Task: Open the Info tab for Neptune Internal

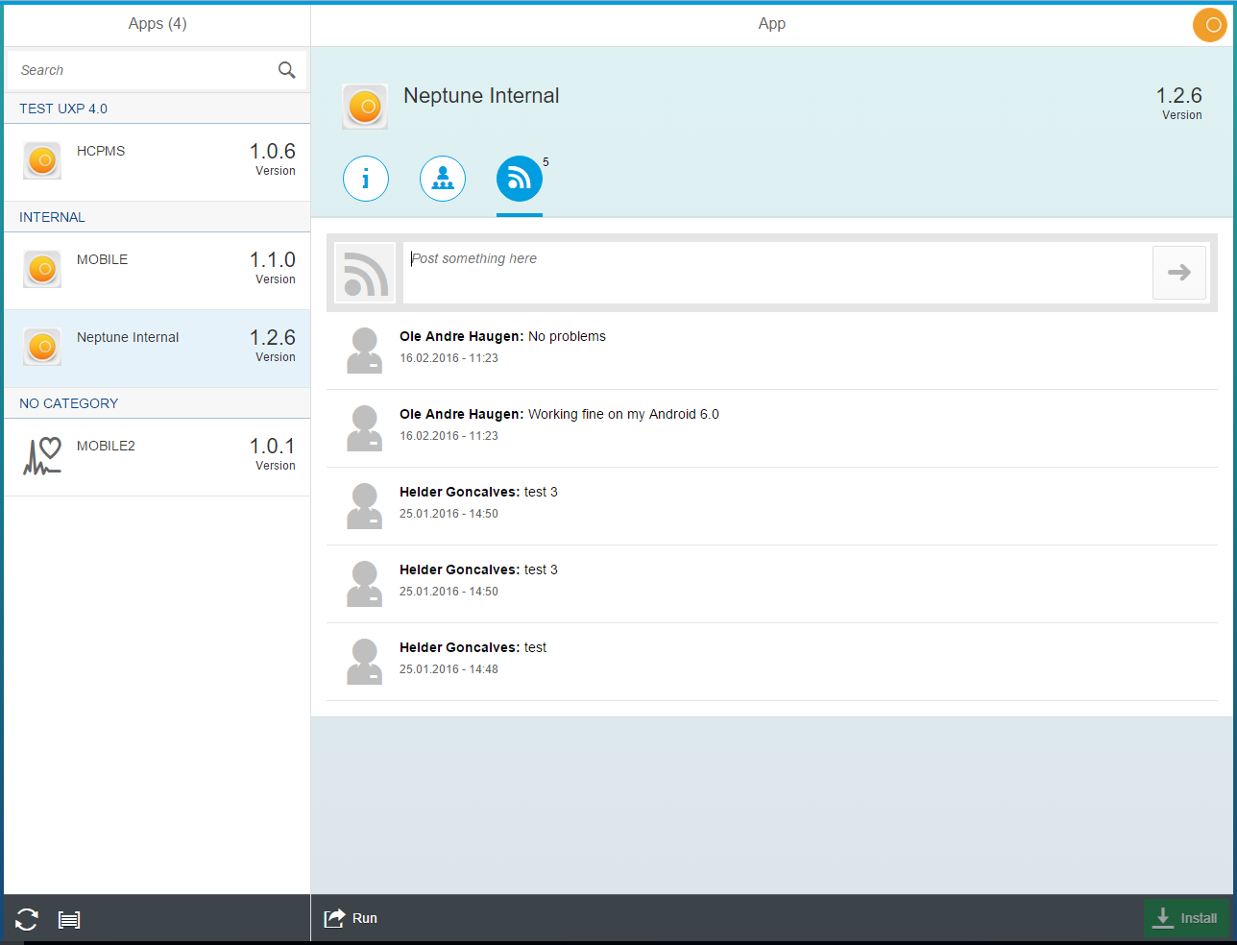Action: coord(366,179)
